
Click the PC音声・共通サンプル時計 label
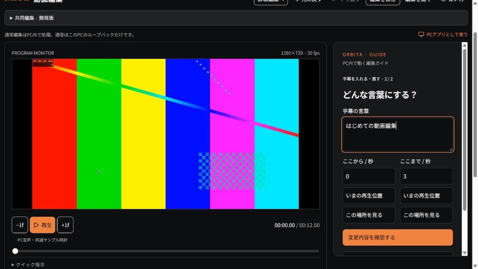[x=43, y=240]
